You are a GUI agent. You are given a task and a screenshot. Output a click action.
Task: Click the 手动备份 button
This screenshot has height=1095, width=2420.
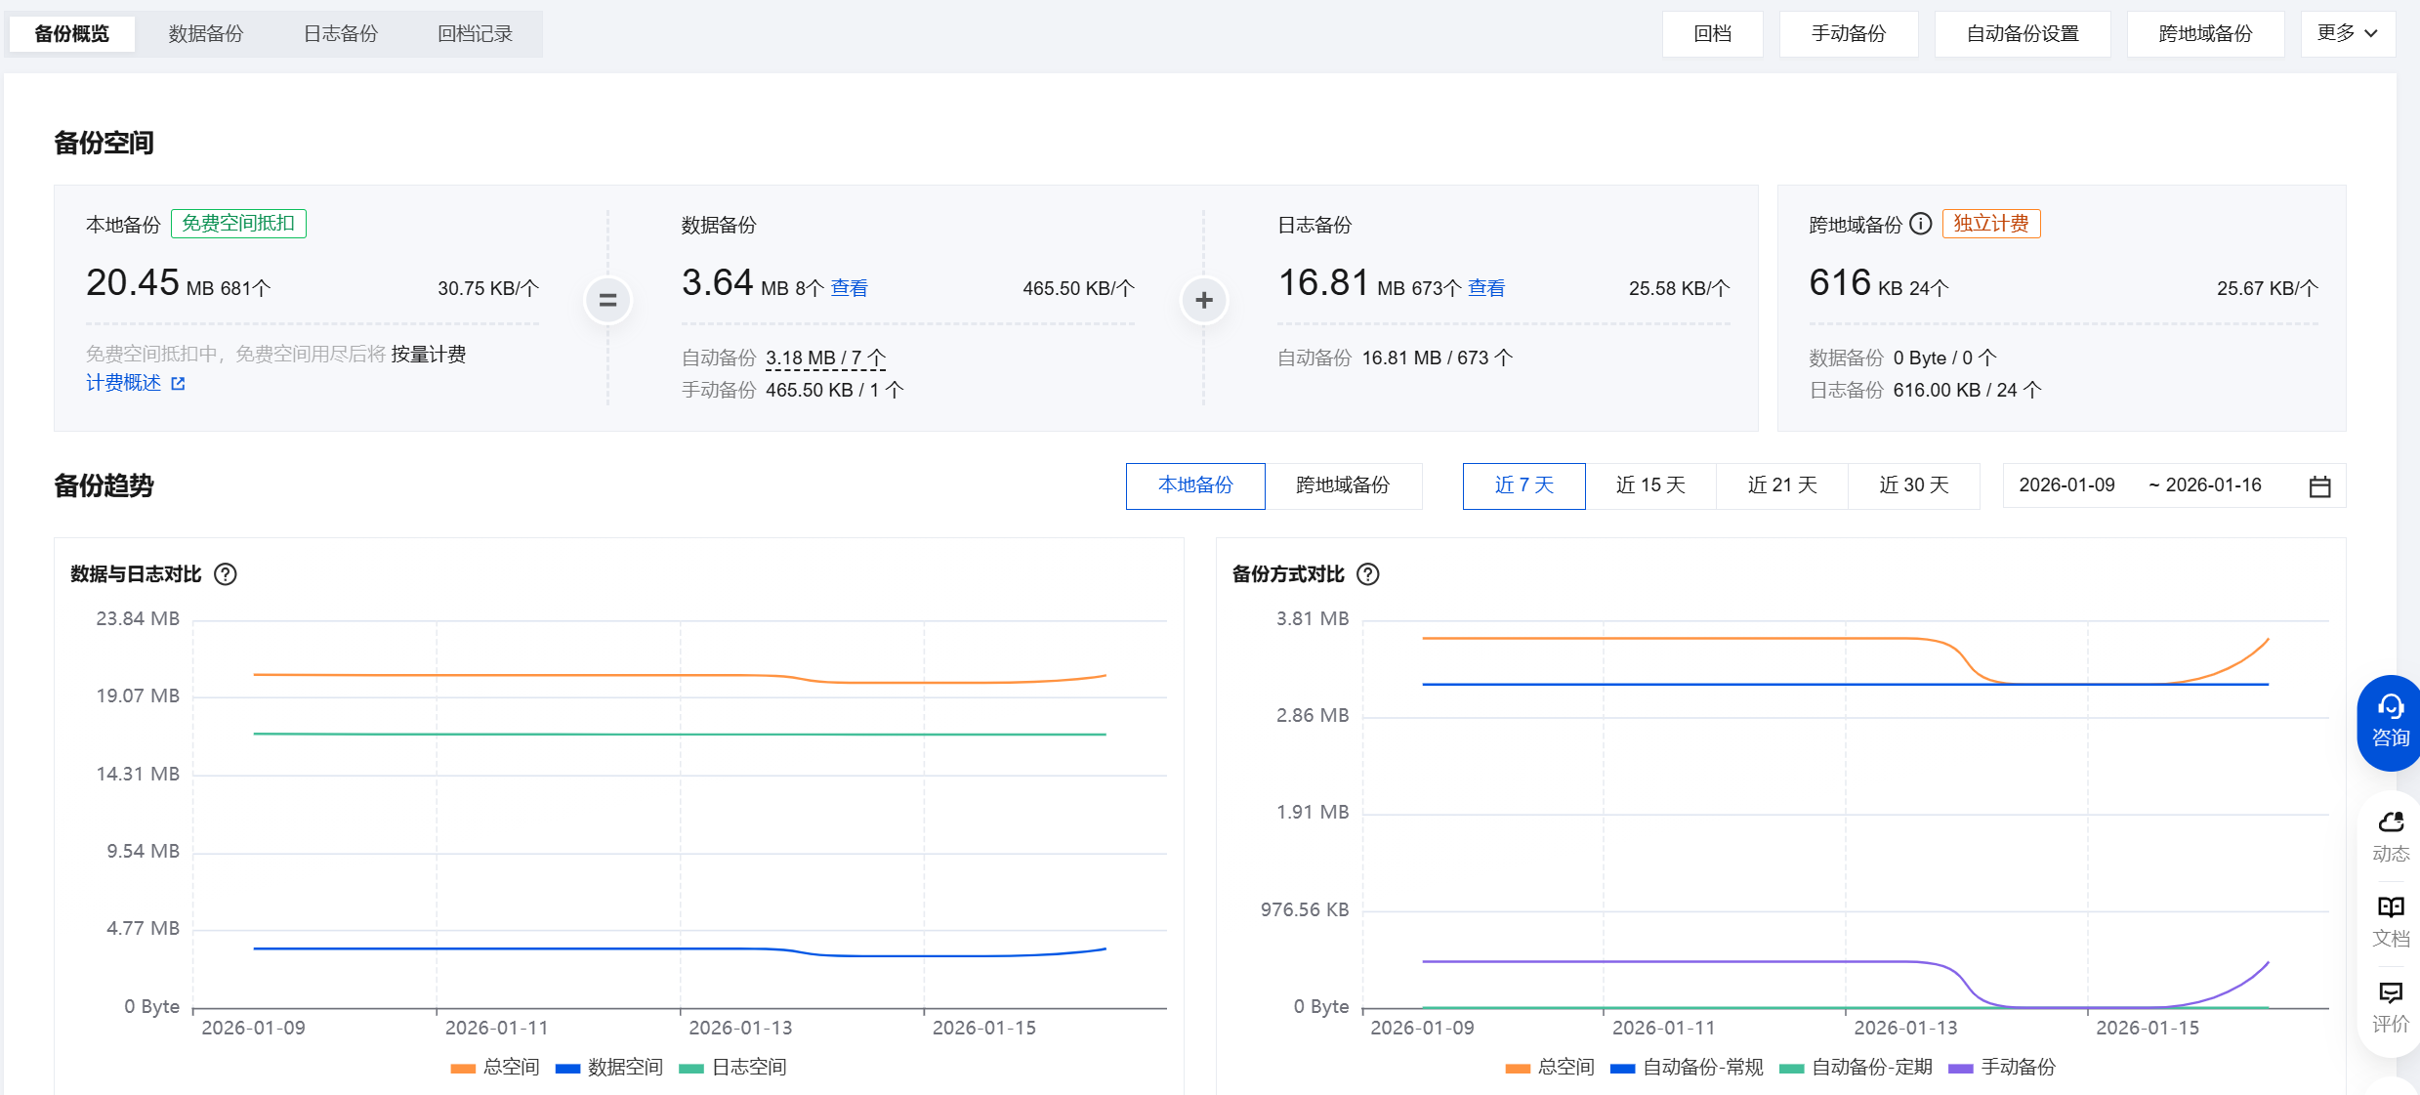1848,33
